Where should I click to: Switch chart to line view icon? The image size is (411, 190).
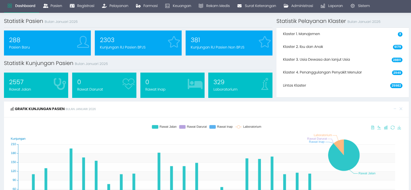379,128
